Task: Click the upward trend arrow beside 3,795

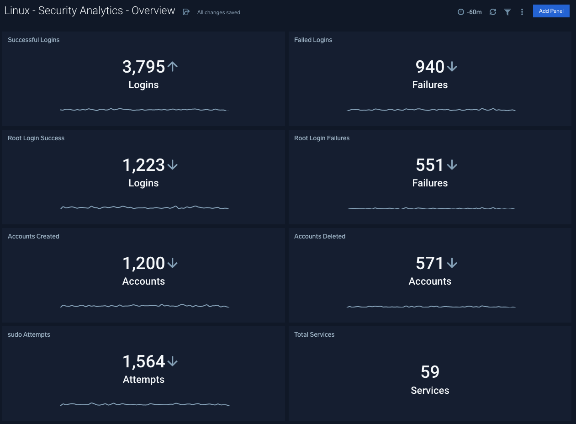Action: [172, 67]
